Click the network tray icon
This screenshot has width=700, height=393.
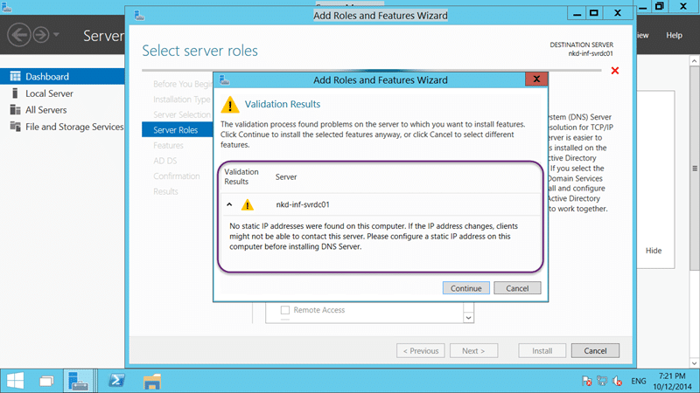pyautogui.click(x=602, y=381)
